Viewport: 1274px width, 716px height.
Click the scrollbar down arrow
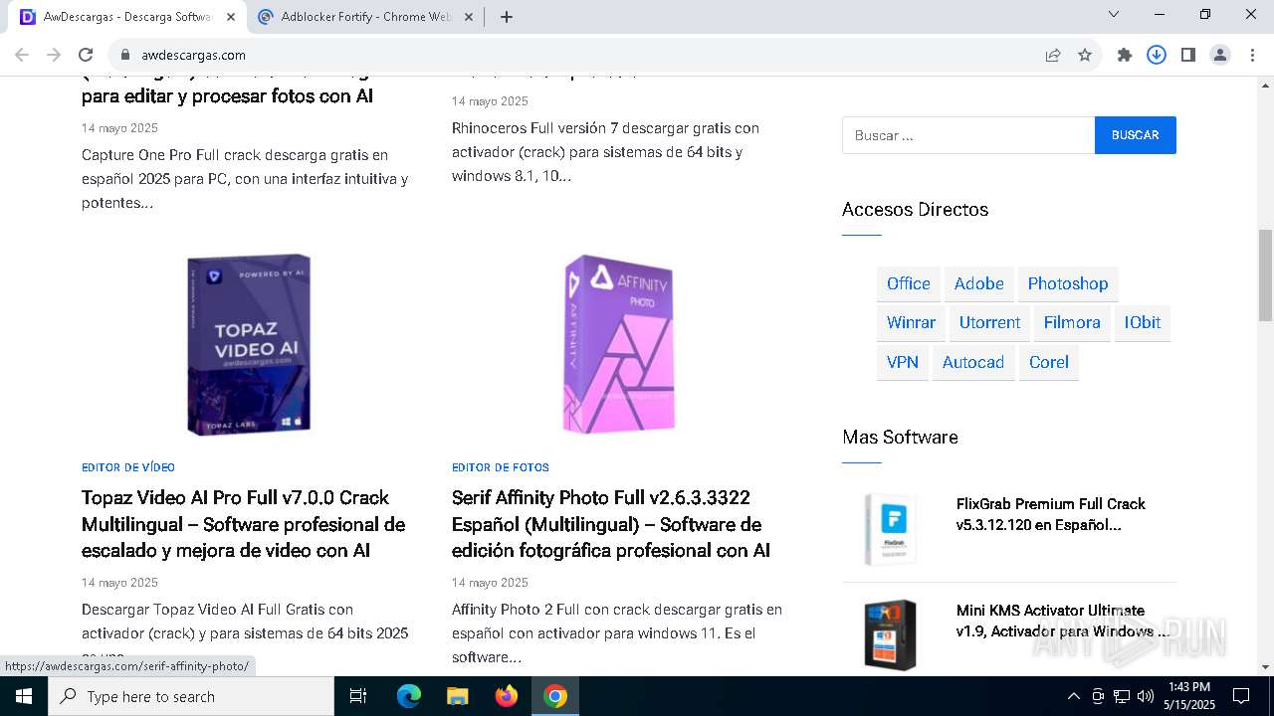(x=1265, y=667)
